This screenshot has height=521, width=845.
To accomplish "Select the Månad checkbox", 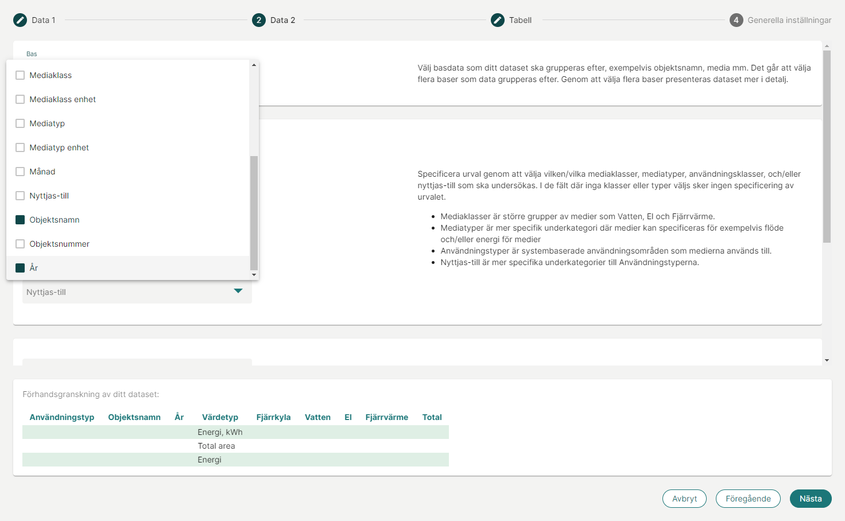I will pos(20,172).
